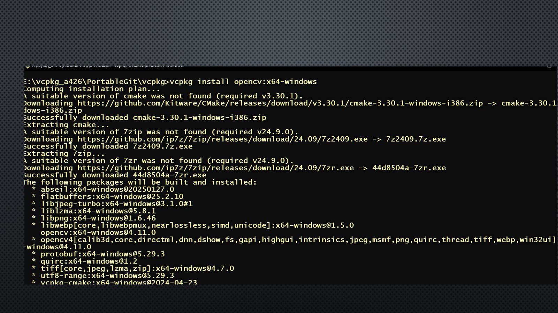The height and width of the screenshot is (313, 558).
Task: Open the 7z2409.exe GitHub download URL
Action: (x=223, y=139)
